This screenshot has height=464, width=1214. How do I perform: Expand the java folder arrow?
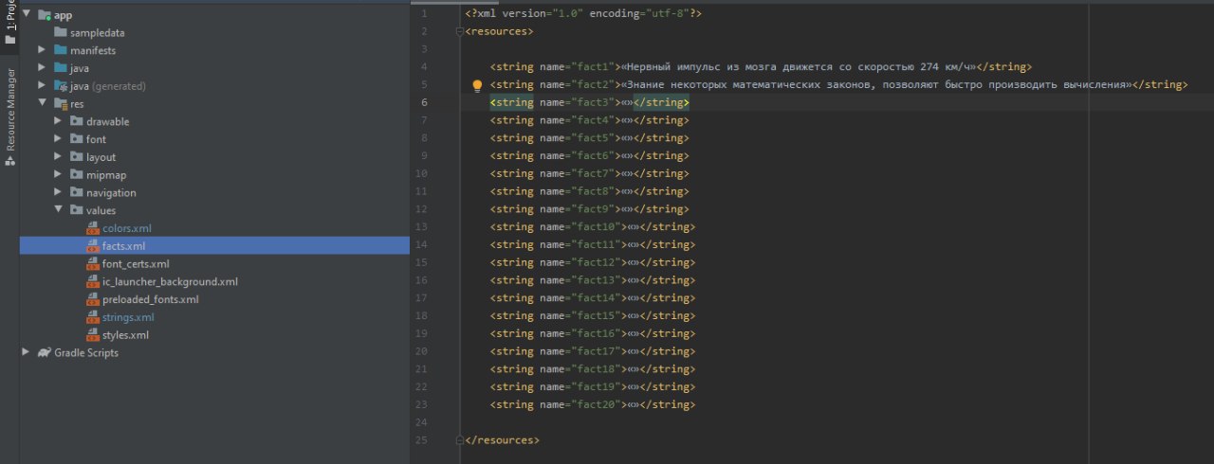click(x=43, y=67)
